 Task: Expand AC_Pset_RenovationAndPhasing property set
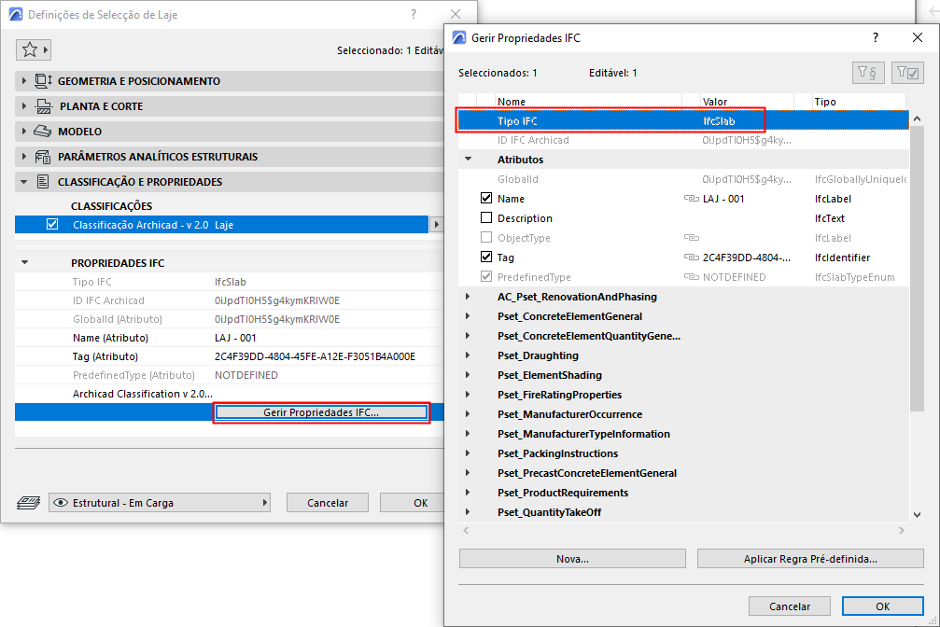[468, 296]
